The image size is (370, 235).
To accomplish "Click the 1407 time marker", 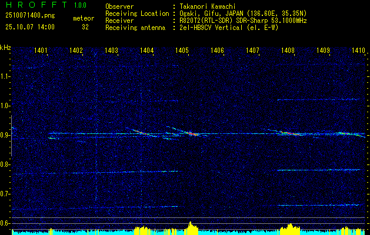I will 252,50.
